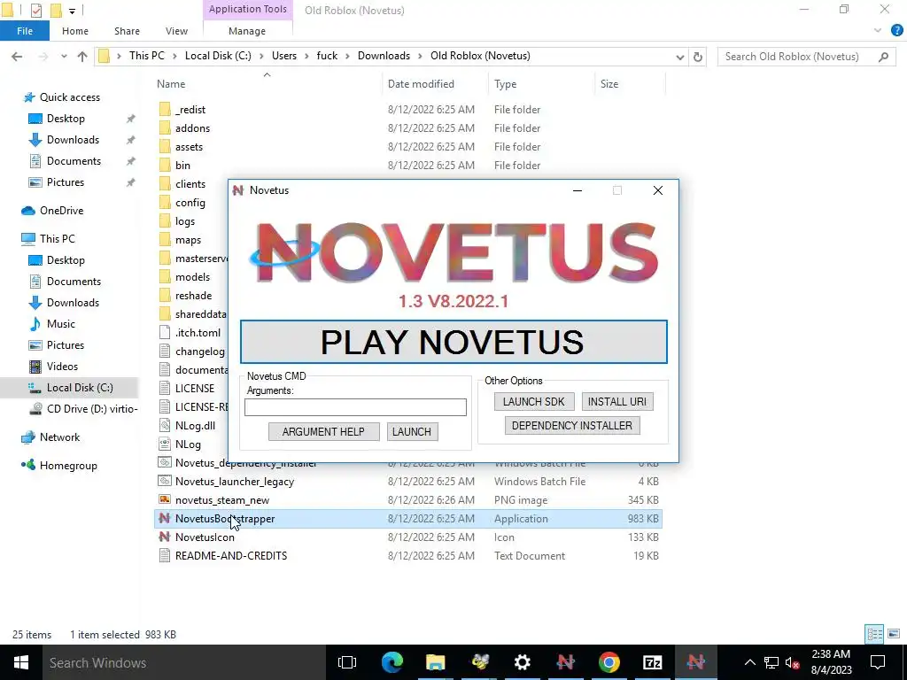Screen dimensions: 907x680
Task: Open Explorer help question mark icon
Action: tap(896, 31)
